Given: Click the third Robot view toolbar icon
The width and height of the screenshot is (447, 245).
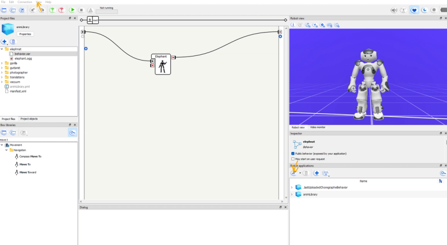Looking at the screenshot, I should 308,25.
